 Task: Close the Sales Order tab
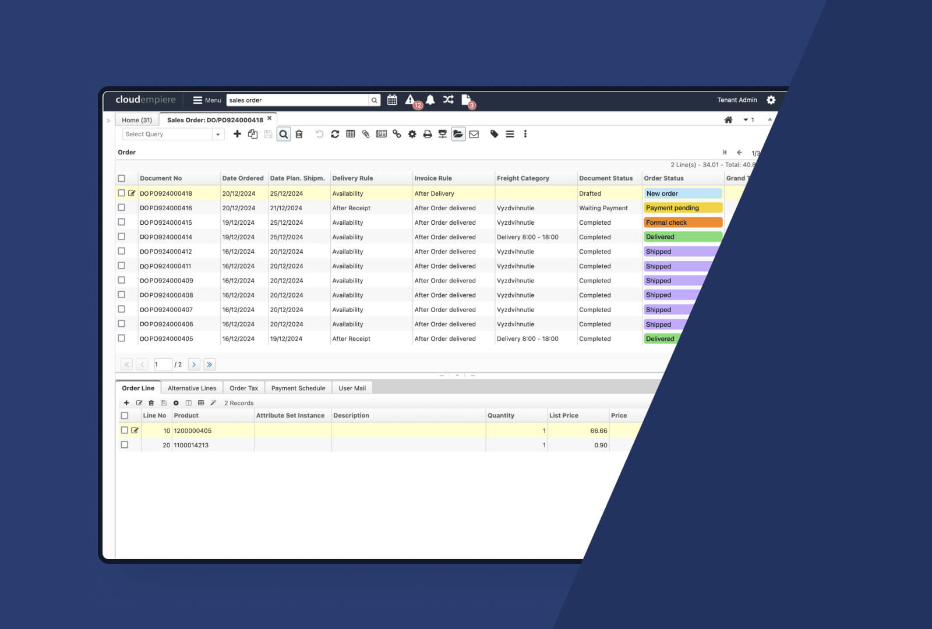(x=270, y=118)
